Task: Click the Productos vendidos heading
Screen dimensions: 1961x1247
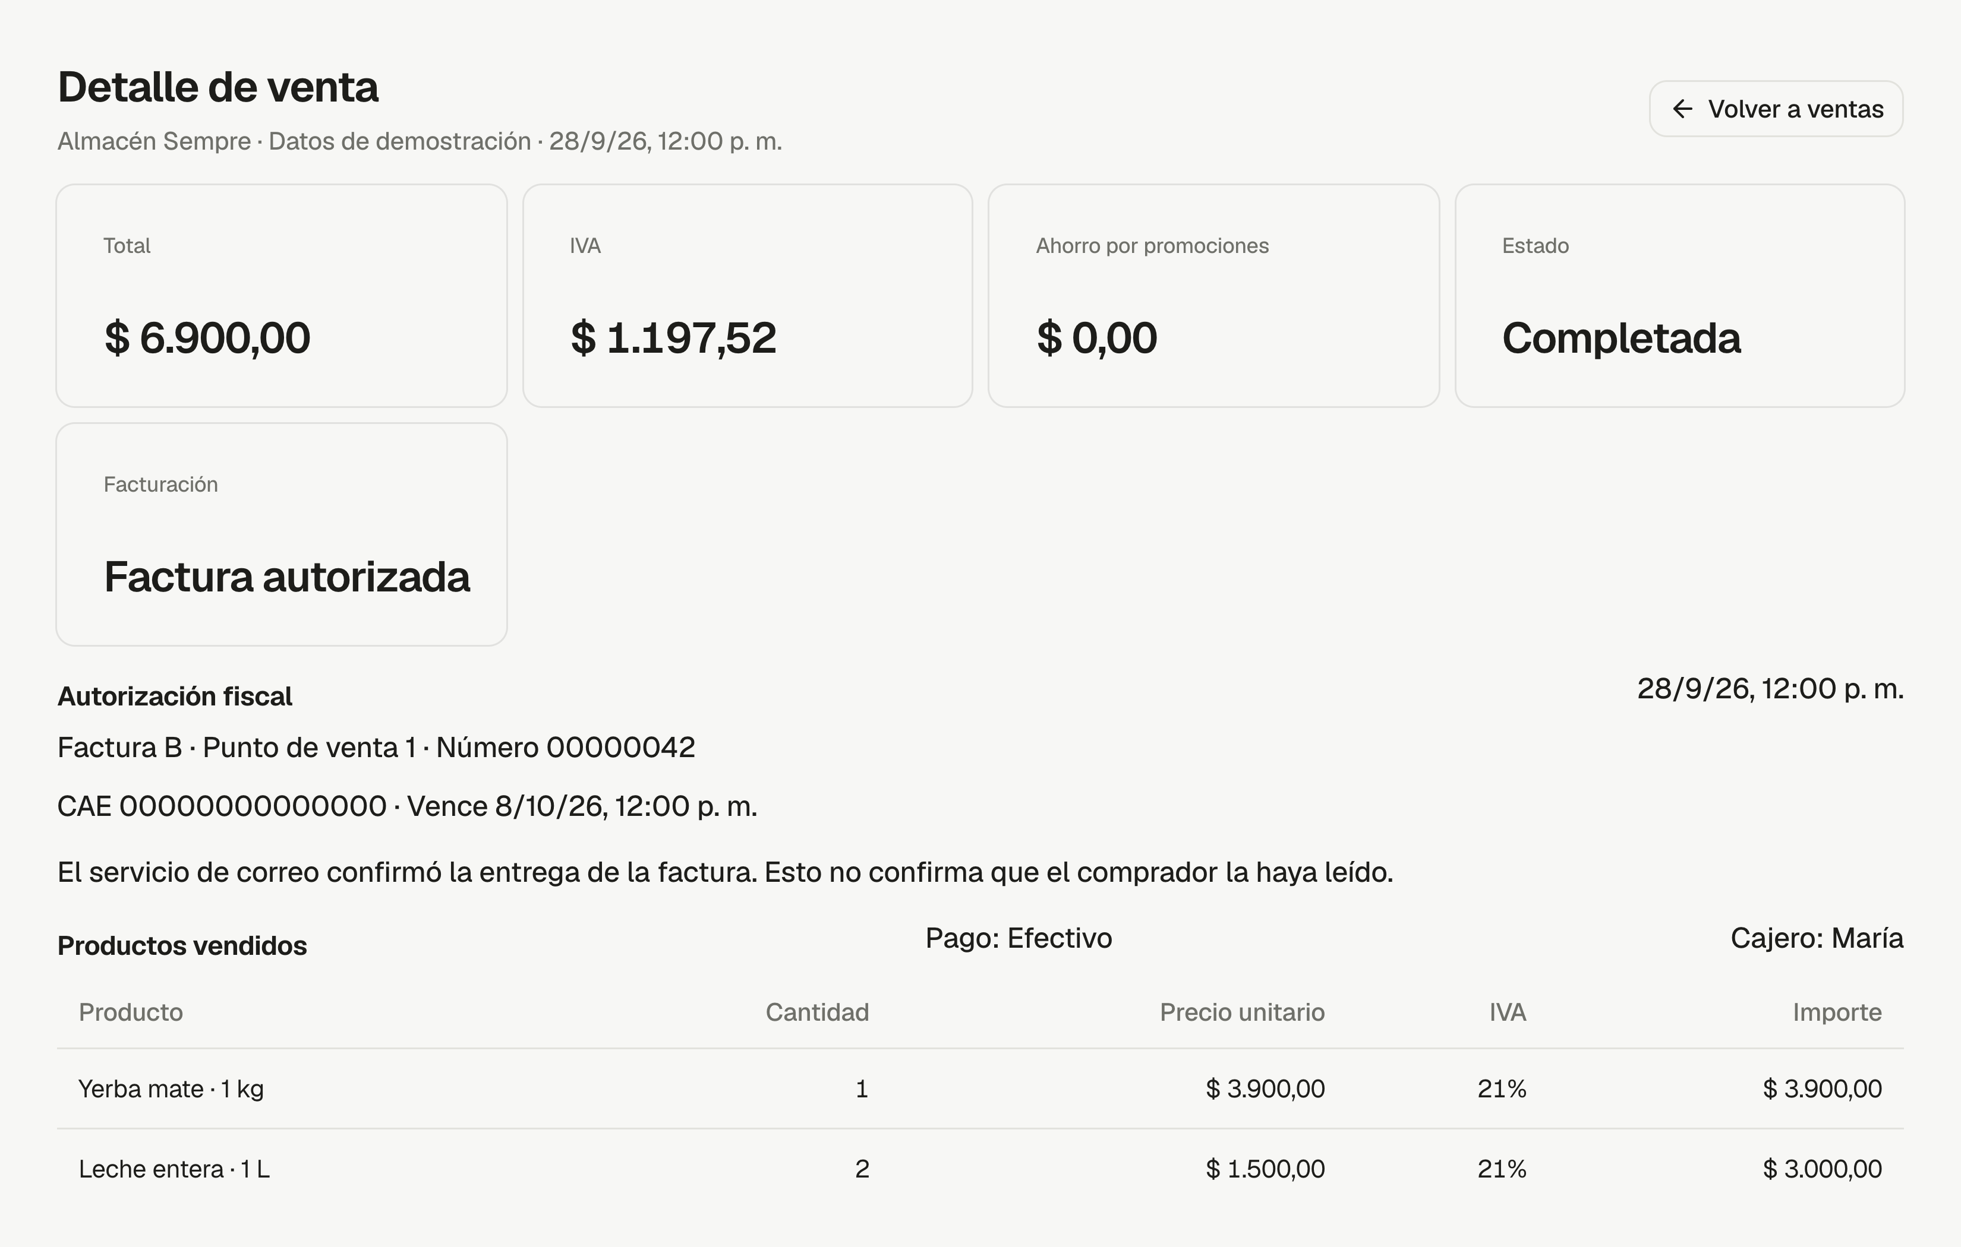Action: (x=182, y=946)
